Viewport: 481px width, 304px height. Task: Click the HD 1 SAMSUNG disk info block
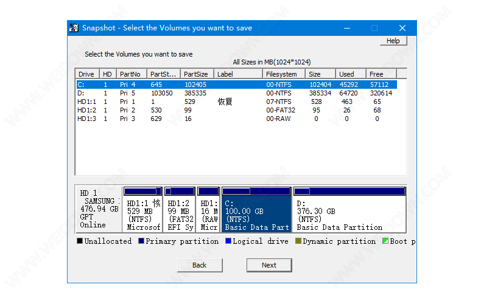click(x=99, y=209)
